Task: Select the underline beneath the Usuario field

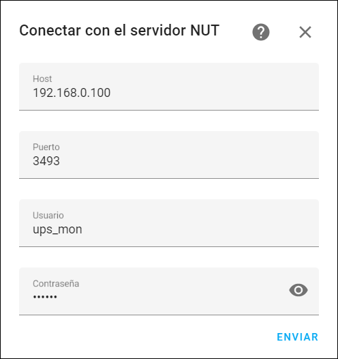Action: [x=169, y=246]
